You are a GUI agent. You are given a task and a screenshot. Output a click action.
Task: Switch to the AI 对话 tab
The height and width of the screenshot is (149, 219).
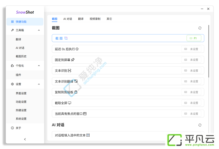(x=68, y=19)
